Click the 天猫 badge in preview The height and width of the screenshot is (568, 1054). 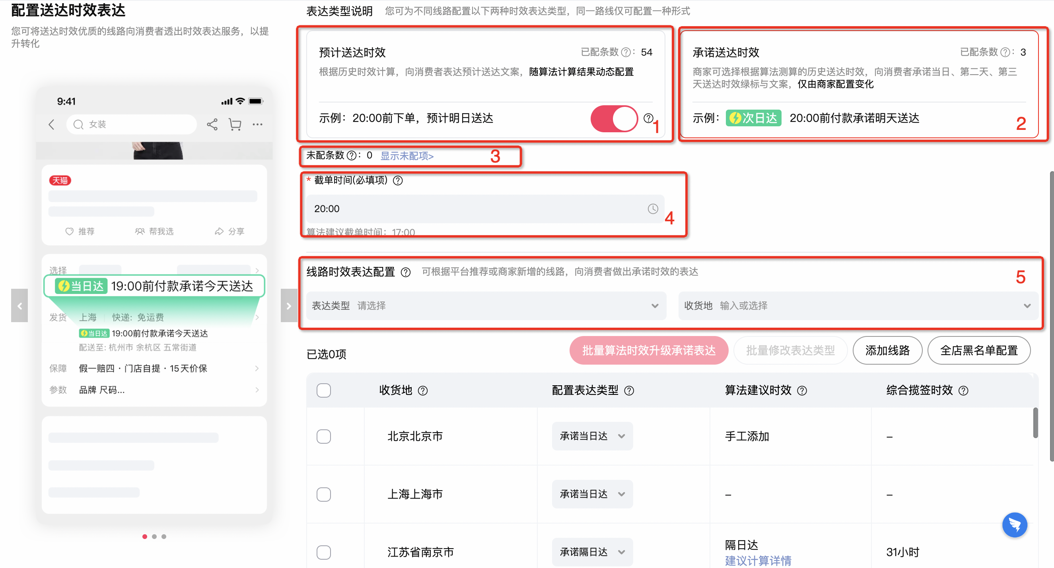pyautogui.click(x=60, y=181)
